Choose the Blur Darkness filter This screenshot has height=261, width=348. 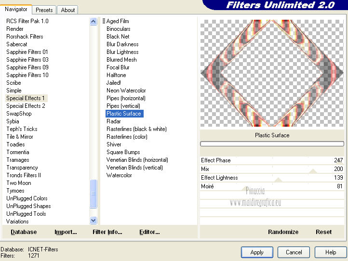pyautogui.click(x=122, y=44)
